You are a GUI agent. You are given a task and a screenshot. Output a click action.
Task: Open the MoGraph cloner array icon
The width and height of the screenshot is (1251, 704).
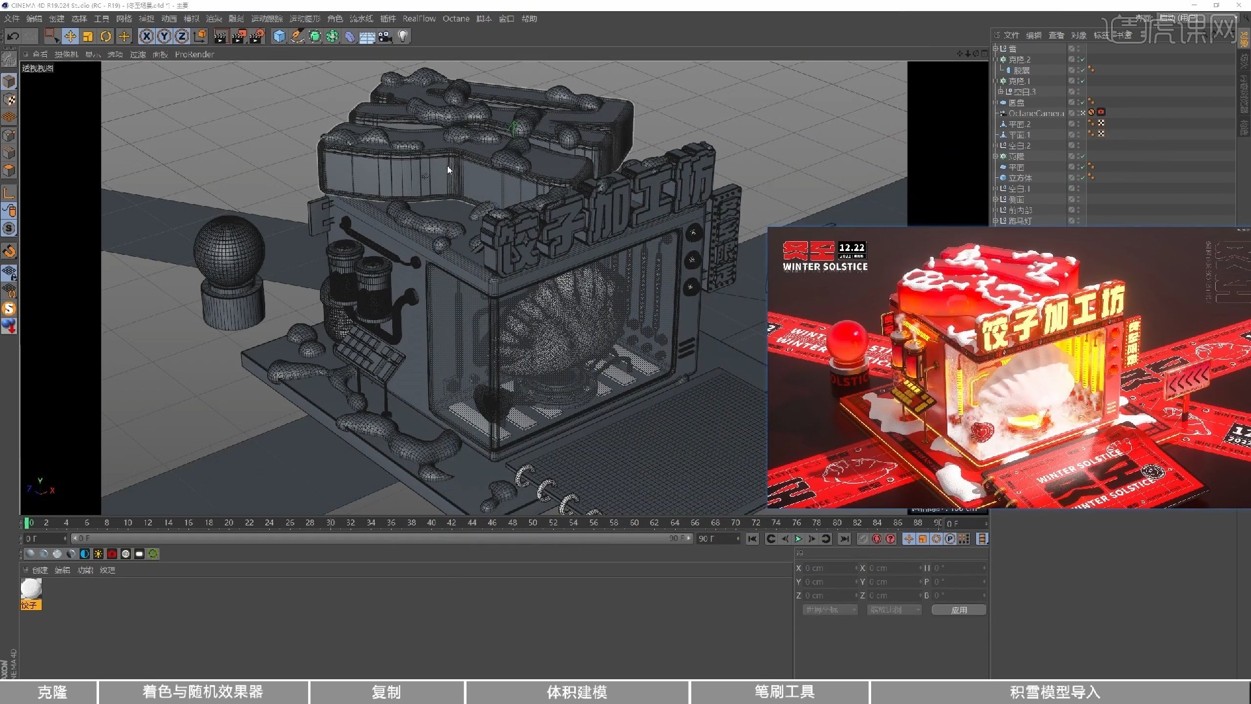tap(332, 37)
